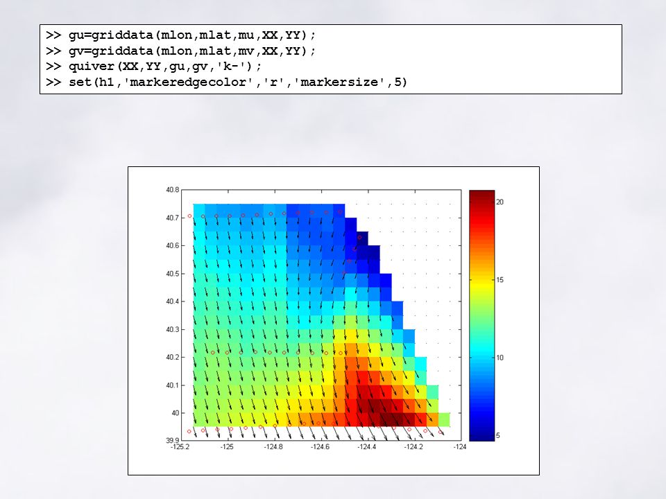Click the colorbar tick label 20
This screenshot has height=499, width=666.
[500, 202]
